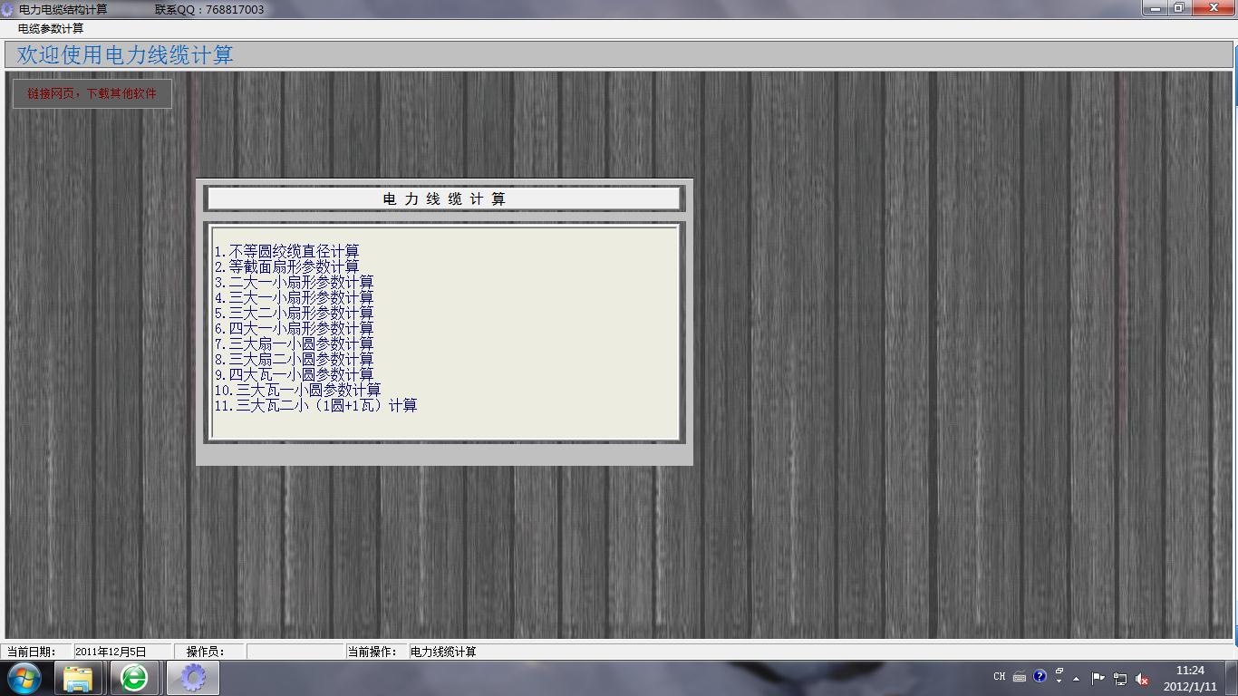Open Windows Explorer folder icon in taskbar

[x=79, y=678]
